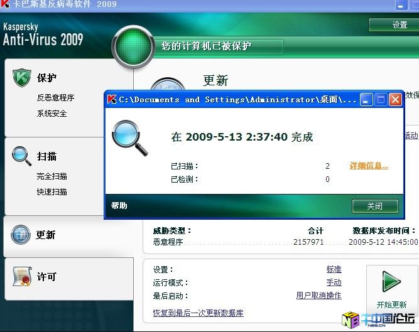
Task: Open the 许可 section
Action: click(46, 277)
